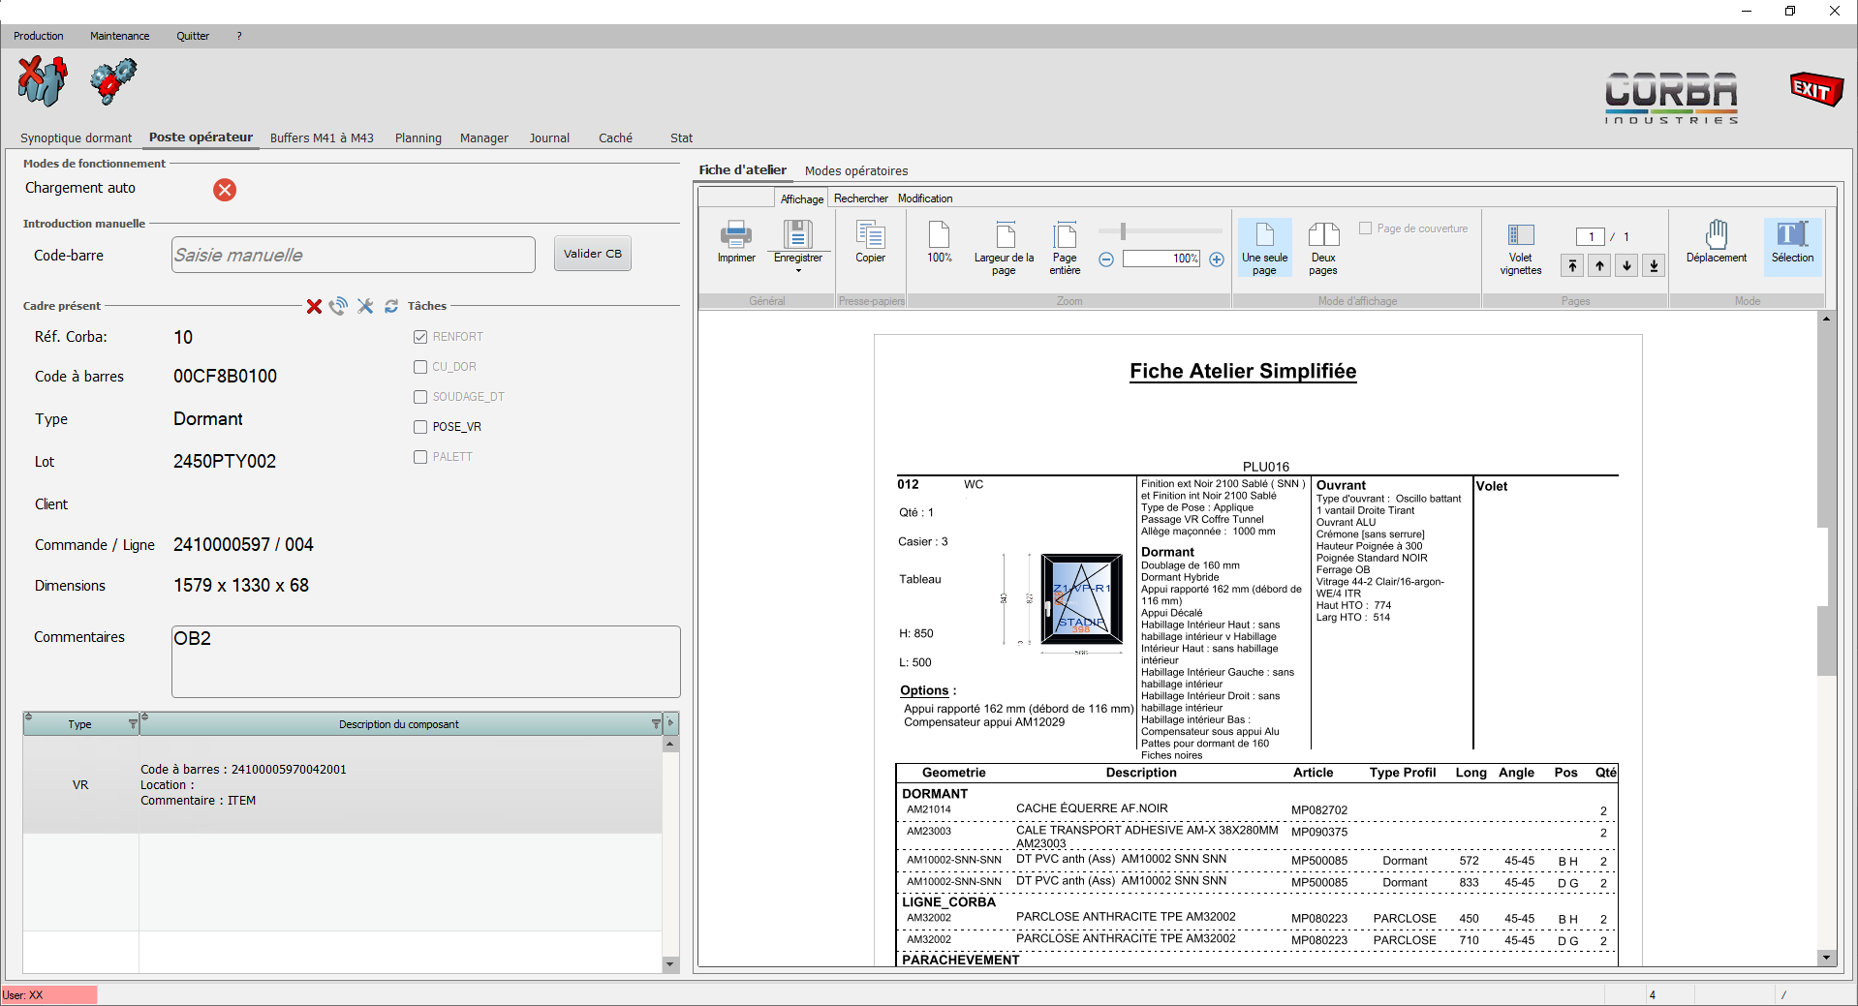Screen dimensions: 1858x1006
Task: Switch to Deux pages display mode
Action: coord(1322,247)
